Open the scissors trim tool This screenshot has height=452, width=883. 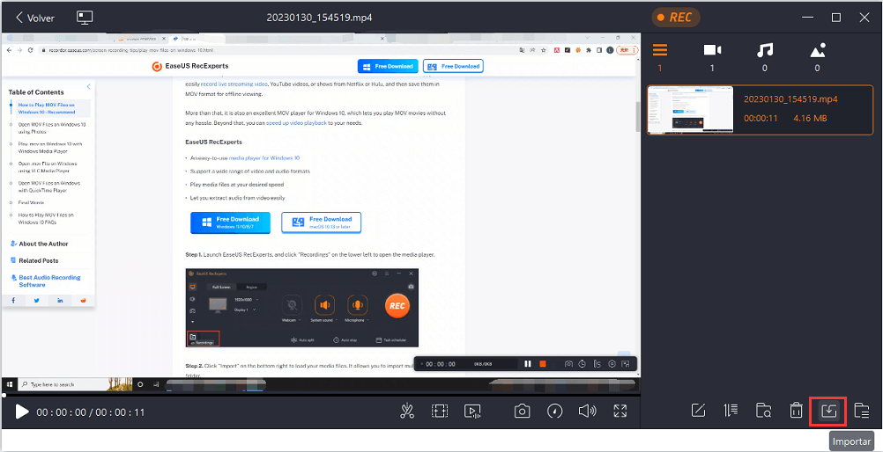(406, 411)
